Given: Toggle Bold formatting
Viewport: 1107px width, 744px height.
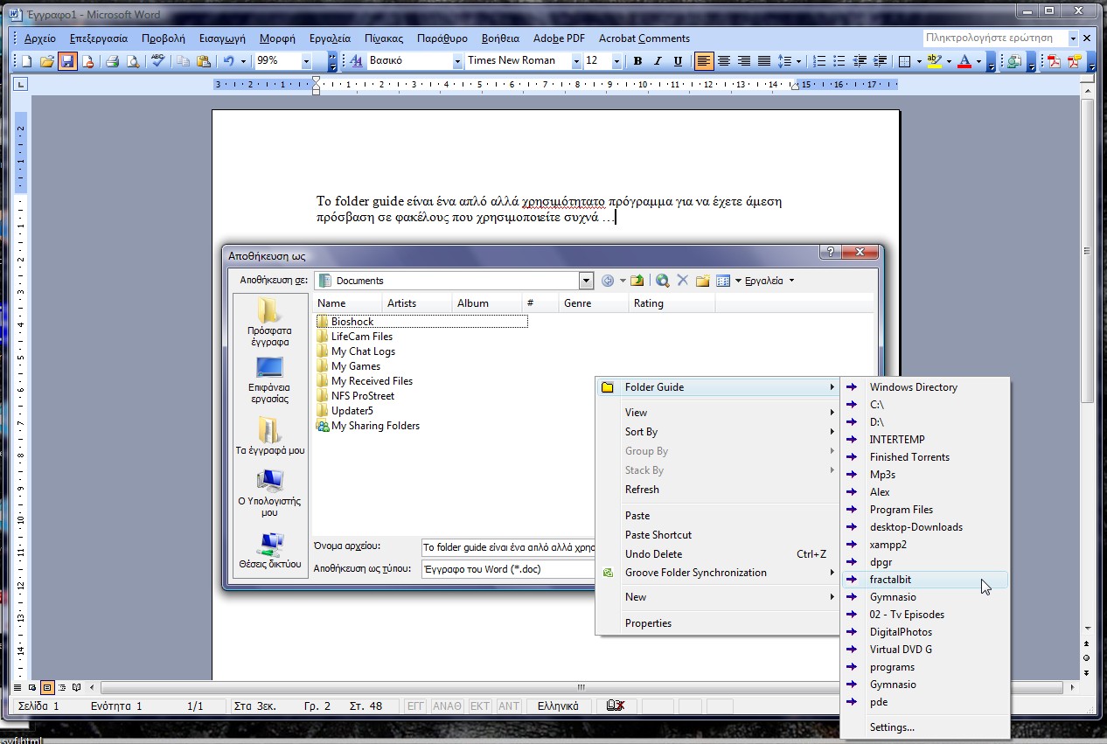Looking at the screenshot, I should 637,61.
